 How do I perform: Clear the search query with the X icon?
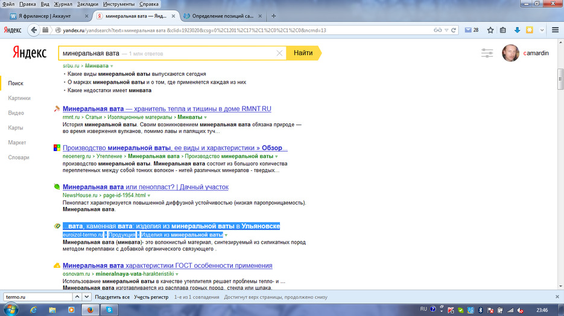click(x=279, y=53)
